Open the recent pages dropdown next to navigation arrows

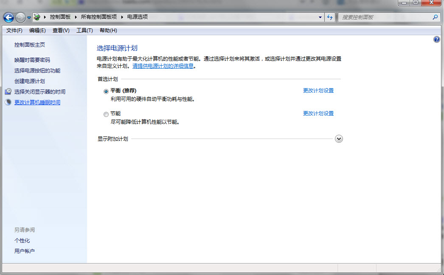[28, 17]
